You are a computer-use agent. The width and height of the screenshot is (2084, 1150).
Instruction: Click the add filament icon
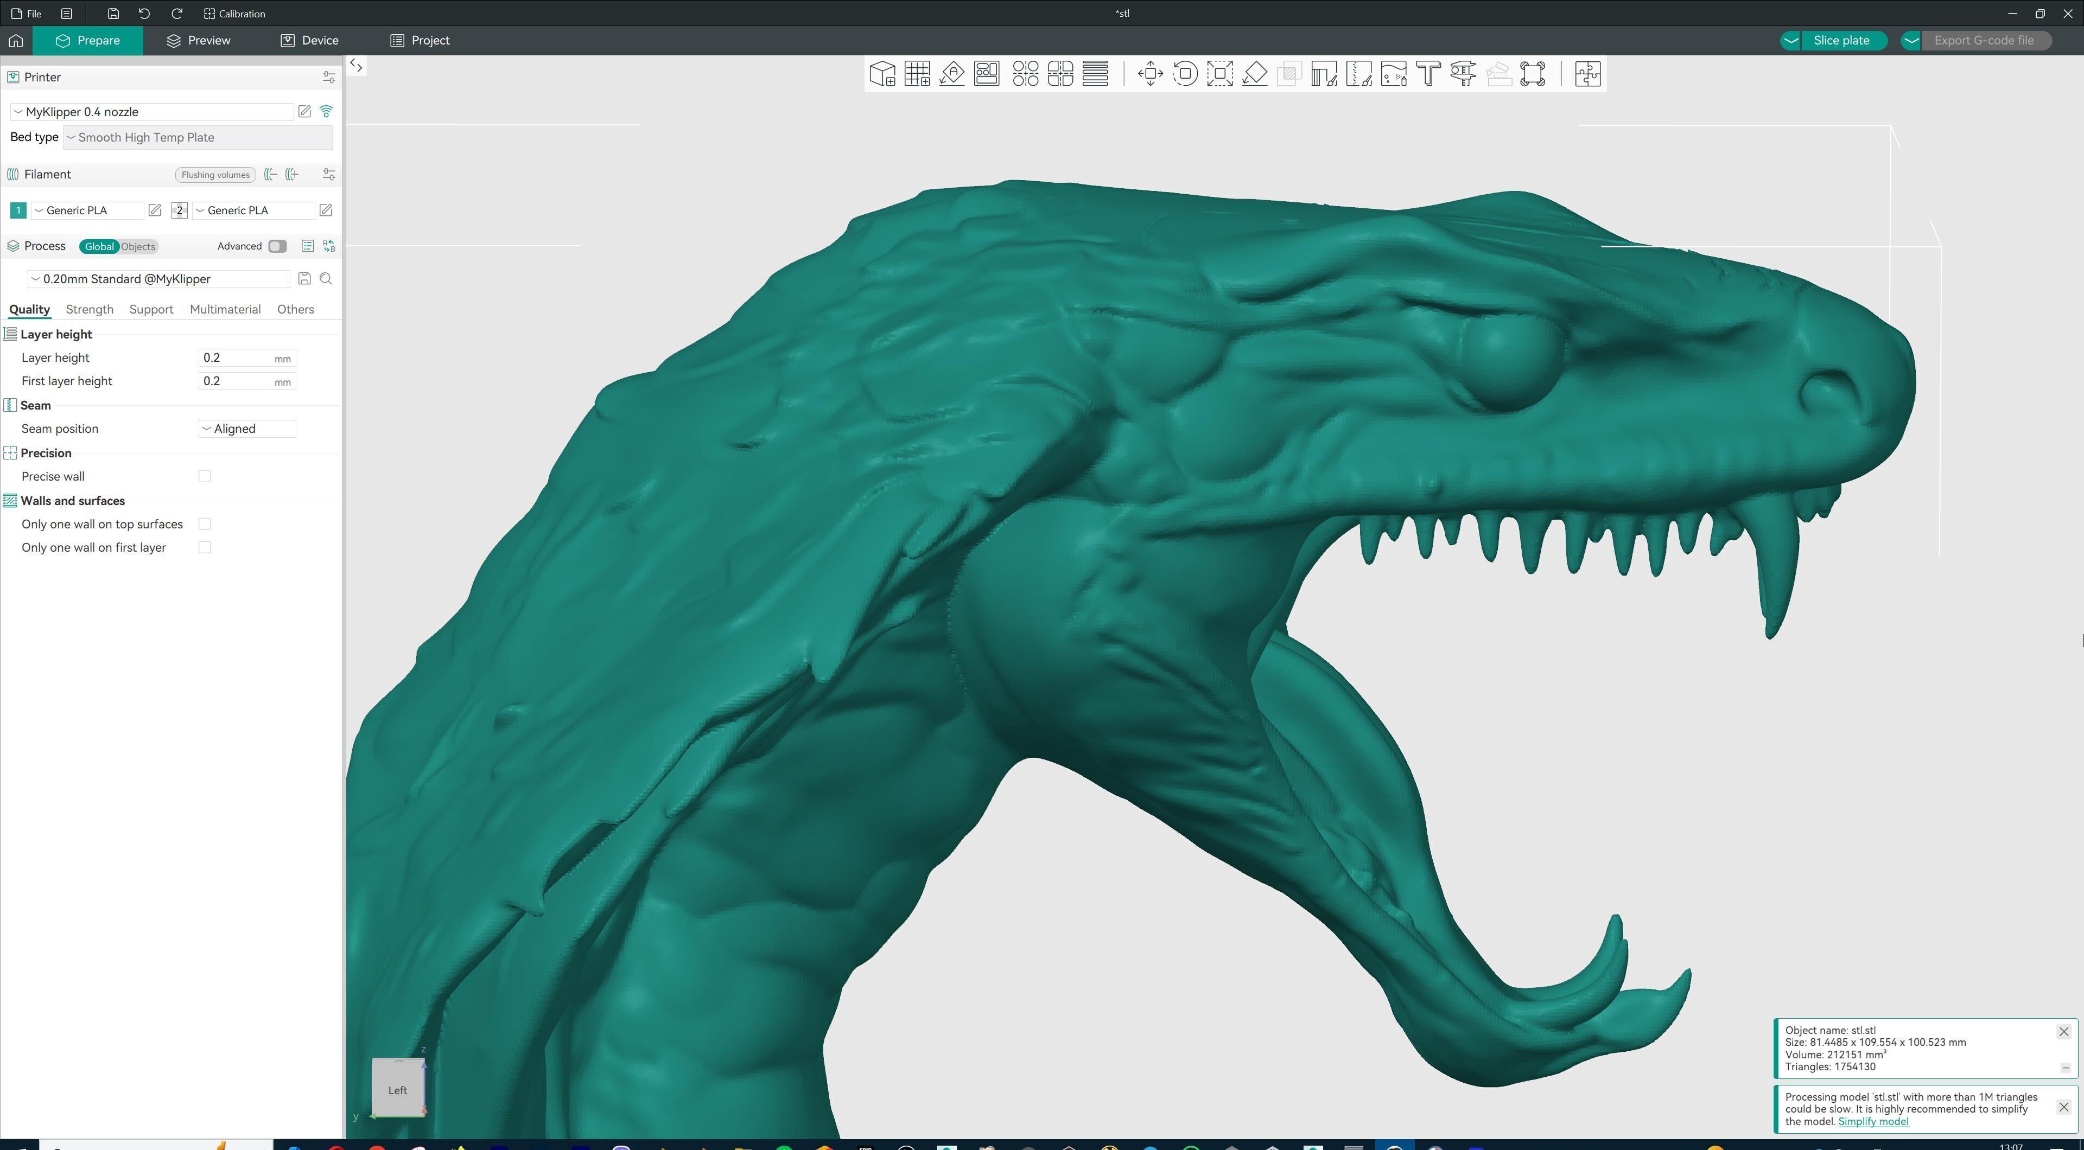click(x=292, y=175)
